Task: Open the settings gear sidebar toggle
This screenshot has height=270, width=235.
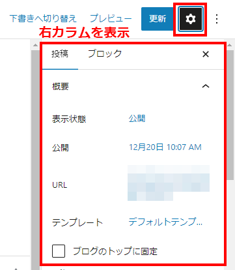Action: tap(190, 19)
